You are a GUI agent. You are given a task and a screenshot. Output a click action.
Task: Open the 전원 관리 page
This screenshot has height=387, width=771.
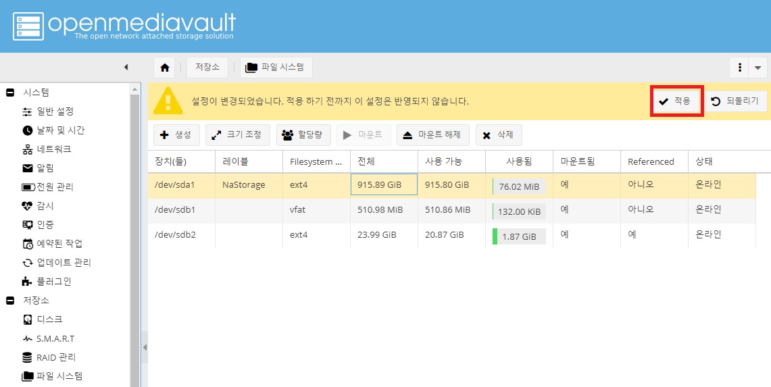pyautogui.click(x=55, y=187)
